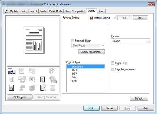Pick CAD in Original Type list
Image resolution: width=157 pixels, height=114 pixels.
click(85, 81)
